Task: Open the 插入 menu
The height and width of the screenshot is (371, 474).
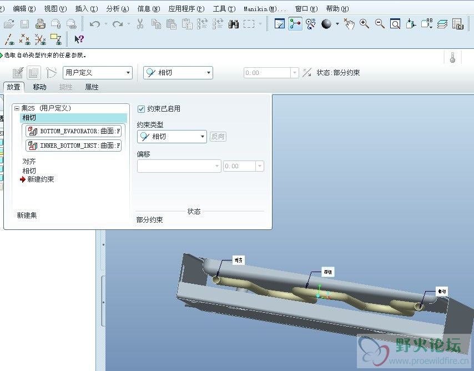Action: [x=87, y=9]
